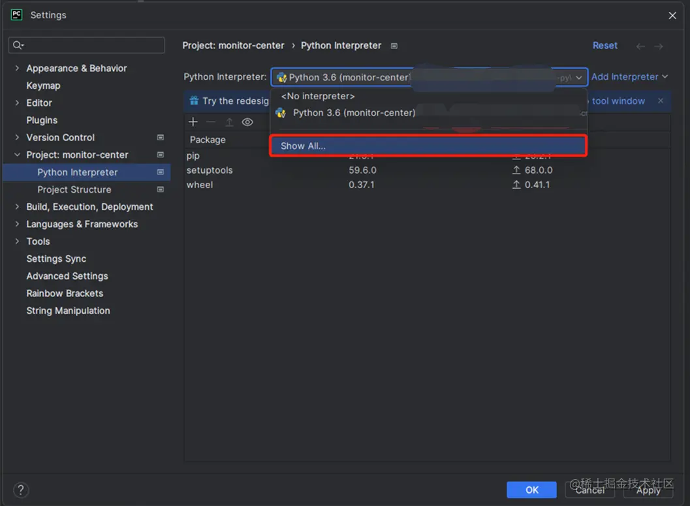Image resolution: width=690 pixels, height=506 pixels.
Task: Collapse the Project: monitor-center tree node
Action: (x=17, y=155)
